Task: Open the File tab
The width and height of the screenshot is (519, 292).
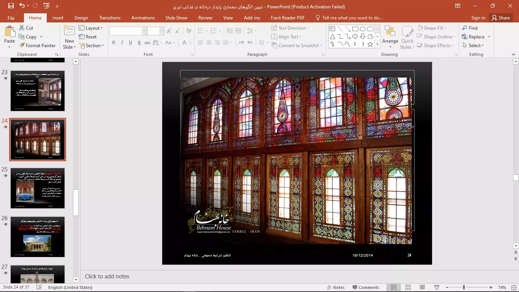Action: coord(11,17)
